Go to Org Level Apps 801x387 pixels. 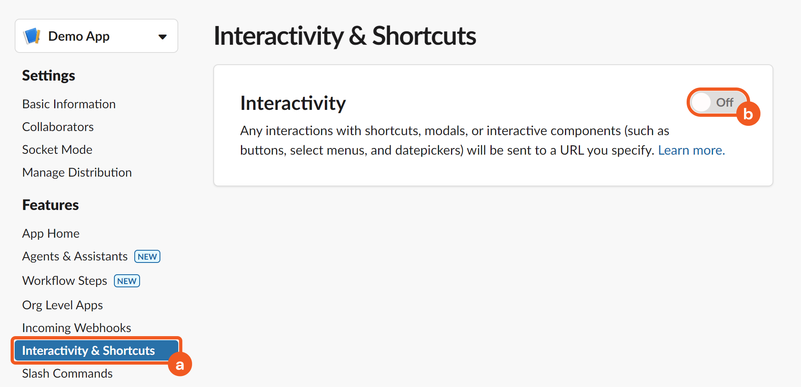pyautogui.click(x=62, y=305)
